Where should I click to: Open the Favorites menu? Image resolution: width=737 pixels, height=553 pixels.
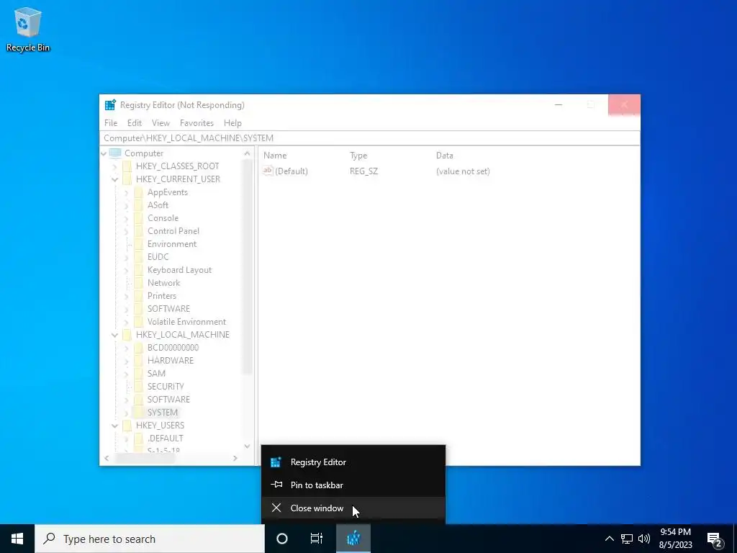pyautogui.click(x=197, y=122)
